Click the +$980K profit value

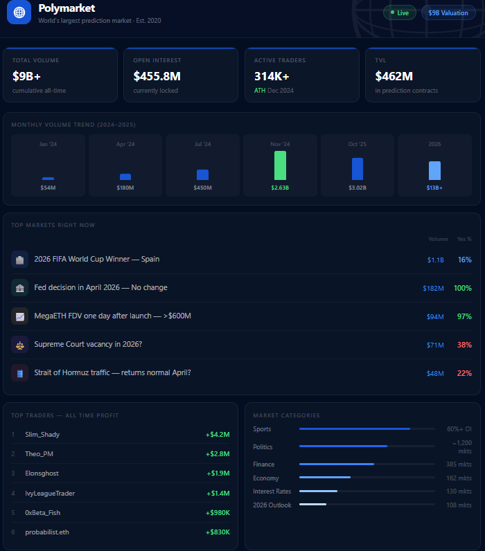pos(218,513)
